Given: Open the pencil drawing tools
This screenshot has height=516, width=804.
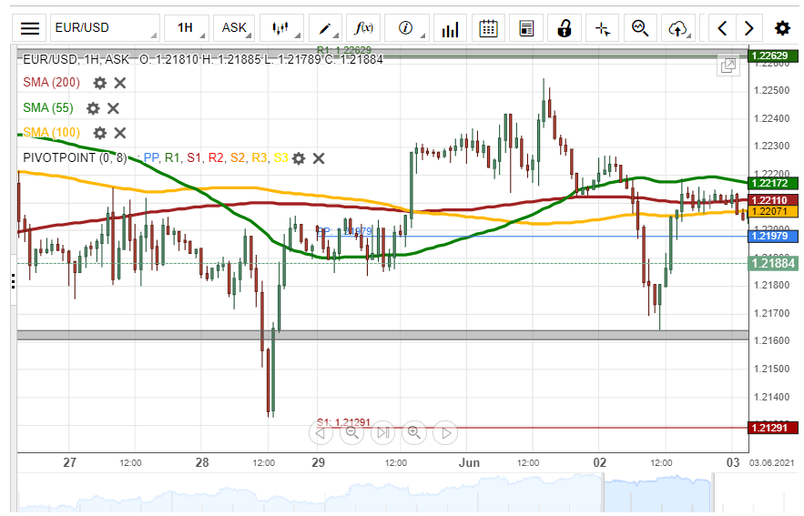Looking at the screenshot, I should [x=326, y=28].
